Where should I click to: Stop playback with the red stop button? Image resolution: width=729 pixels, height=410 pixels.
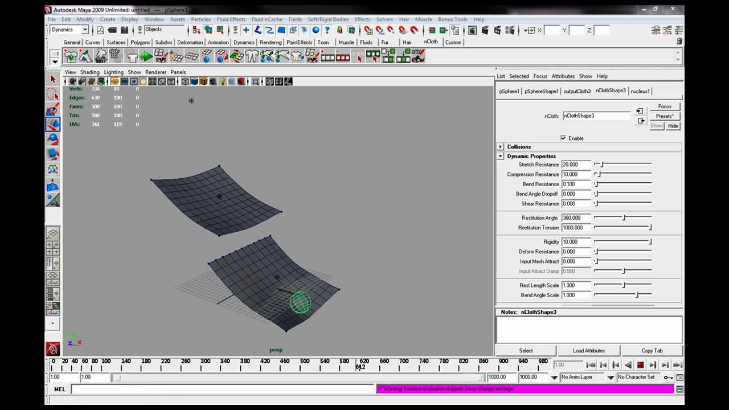point(640,365)
